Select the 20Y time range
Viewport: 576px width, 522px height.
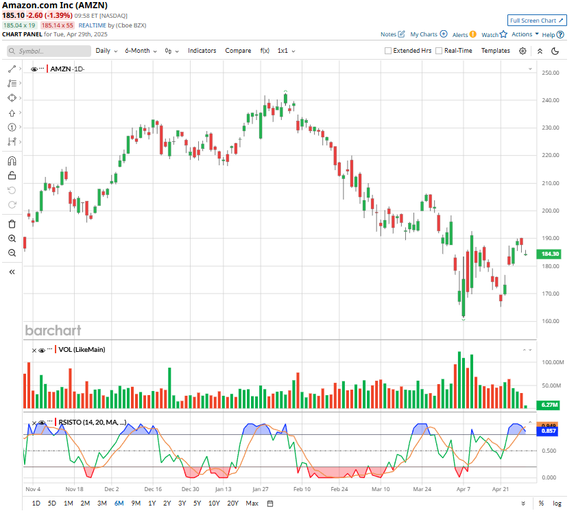pyautogui.click(x=233, y=503)
